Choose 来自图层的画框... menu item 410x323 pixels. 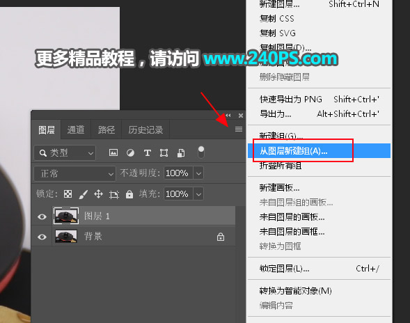click(319, 232)
